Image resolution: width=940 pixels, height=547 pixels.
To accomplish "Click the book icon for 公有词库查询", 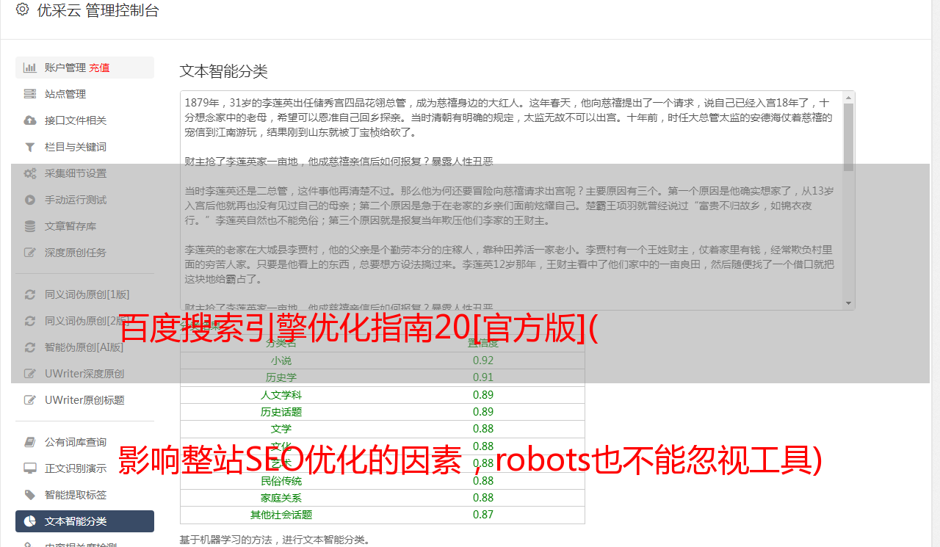I will click(x=29, y=442).
